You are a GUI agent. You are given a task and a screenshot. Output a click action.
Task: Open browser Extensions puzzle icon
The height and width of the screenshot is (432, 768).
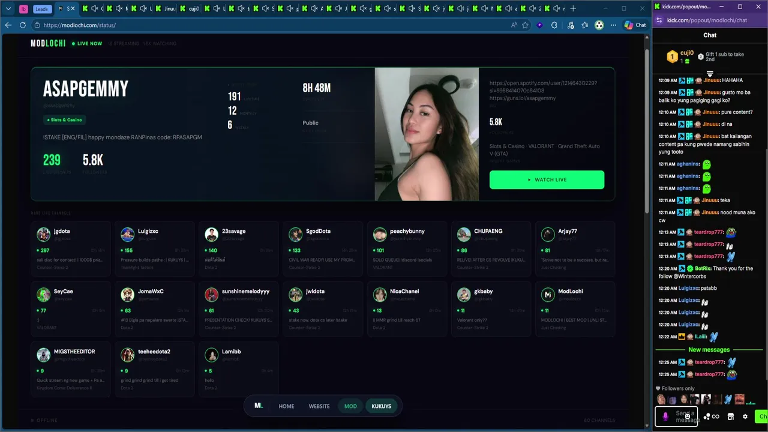click(x=554, y=25)
